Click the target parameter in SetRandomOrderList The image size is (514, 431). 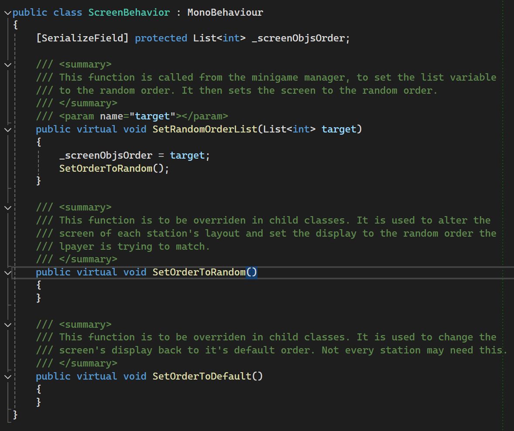pyautogui.click(x=339, y=129)
